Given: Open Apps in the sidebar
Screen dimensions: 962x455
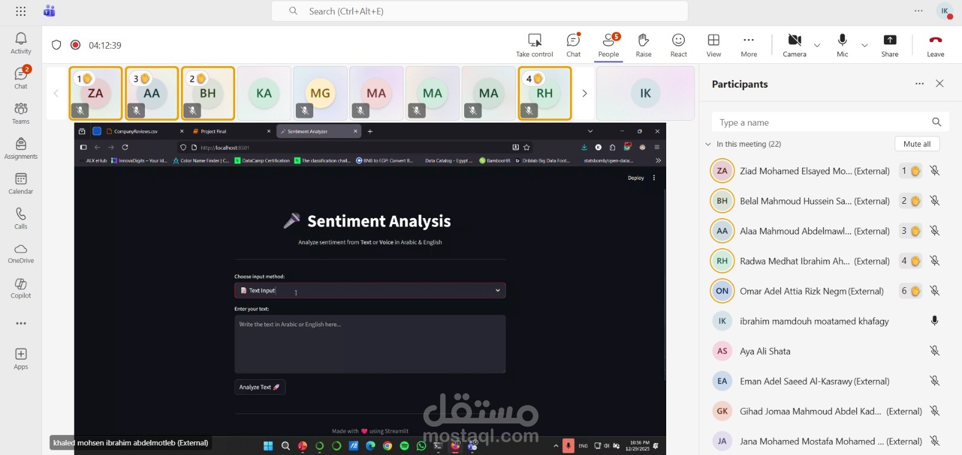Looking at the screenshot, I should point(20,359).
